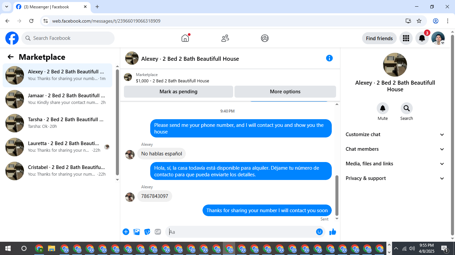Open Cortana search circle on taskbar

point(24,248)
